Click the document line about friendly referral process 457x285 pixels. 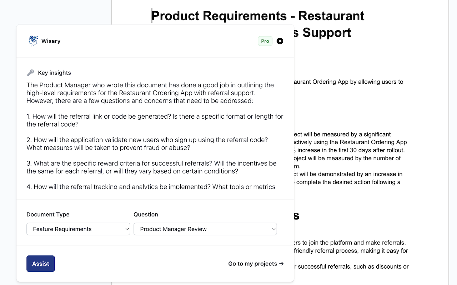(350, 250)
